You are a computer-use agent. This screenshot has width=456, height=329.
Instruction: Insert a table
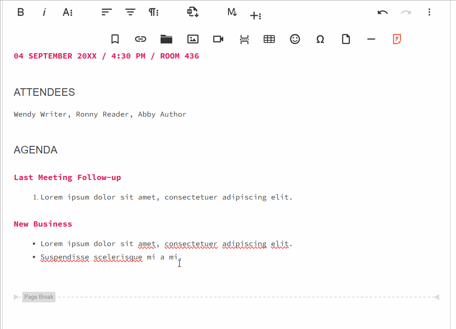(269, 39)
